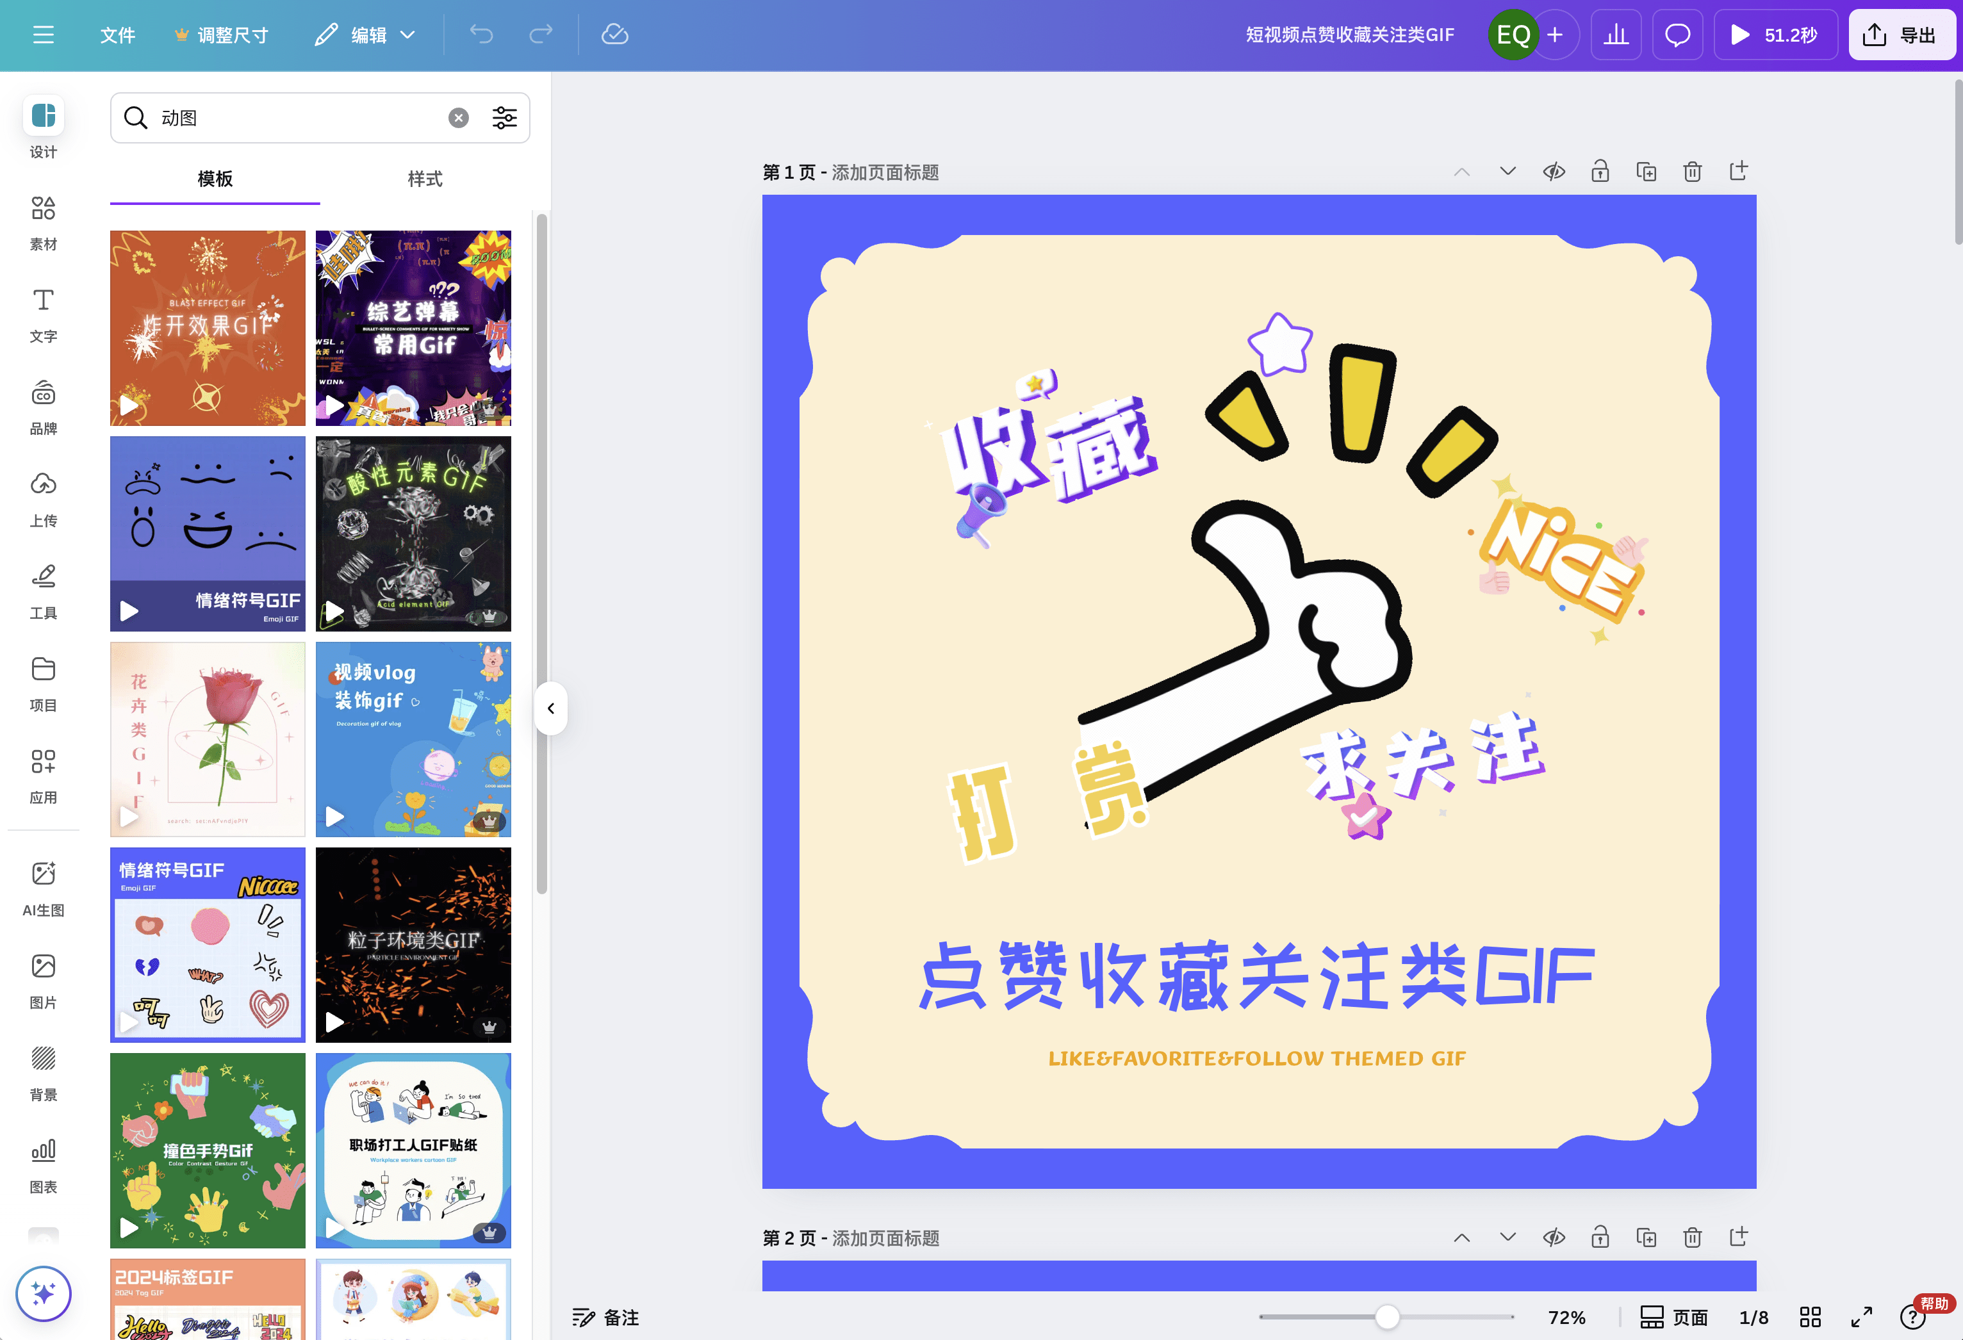
Task: Move page 1 down with chevron
Action: (1507, 172)
